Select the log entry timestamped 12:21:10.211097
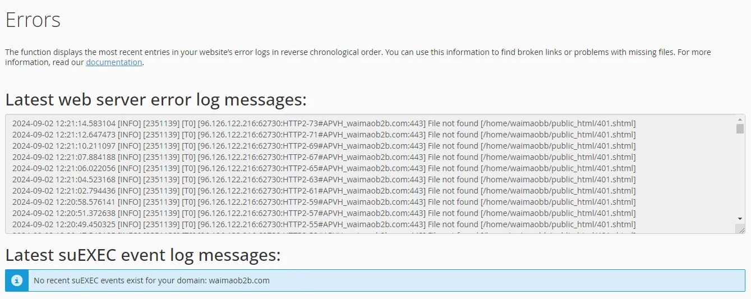The width and height of the screenshot is (751, 299). coord(324,146)
